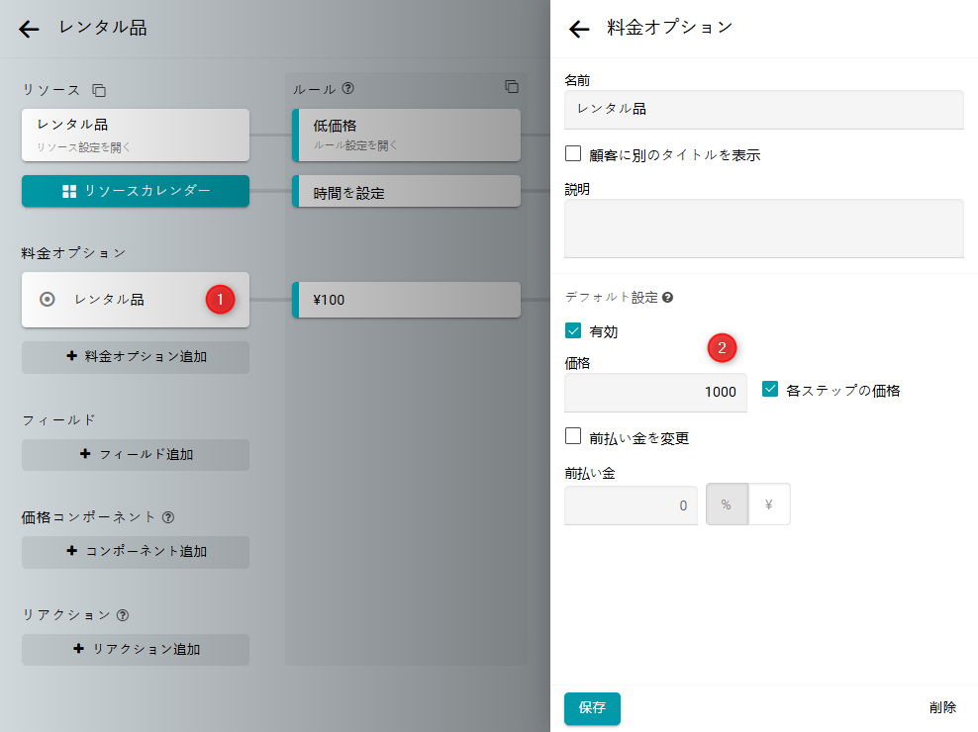Click the back arrow in 料金オプション panel
This screenshot has height=732, width=978.
pyautogui.click(x=579, y=29)
